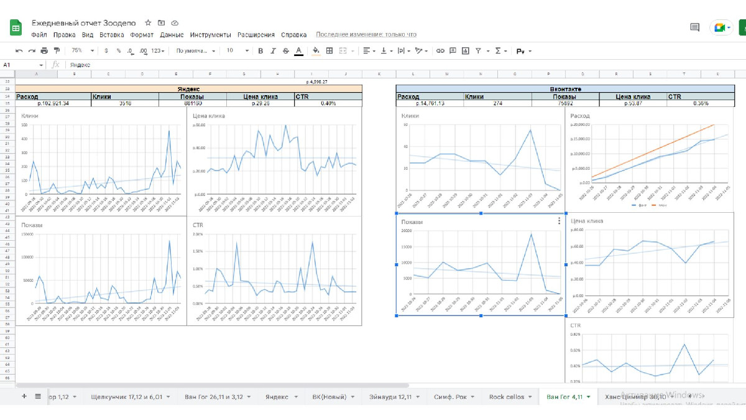Click the Insert link icon

coord(440,51)
